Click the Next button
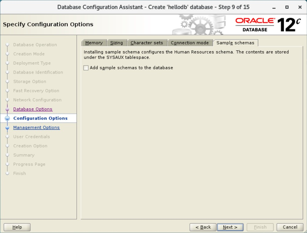Screen dimensions: 307x233 (x=230, y=227)
